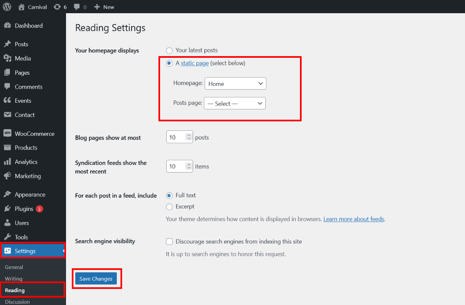
Task: Select the Excerpt radio option
Action: coord(169,207)
